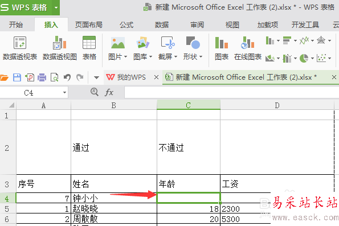Select the 姓名 header cell
This screenshot has height=226, width=339.
coord(114,184)
